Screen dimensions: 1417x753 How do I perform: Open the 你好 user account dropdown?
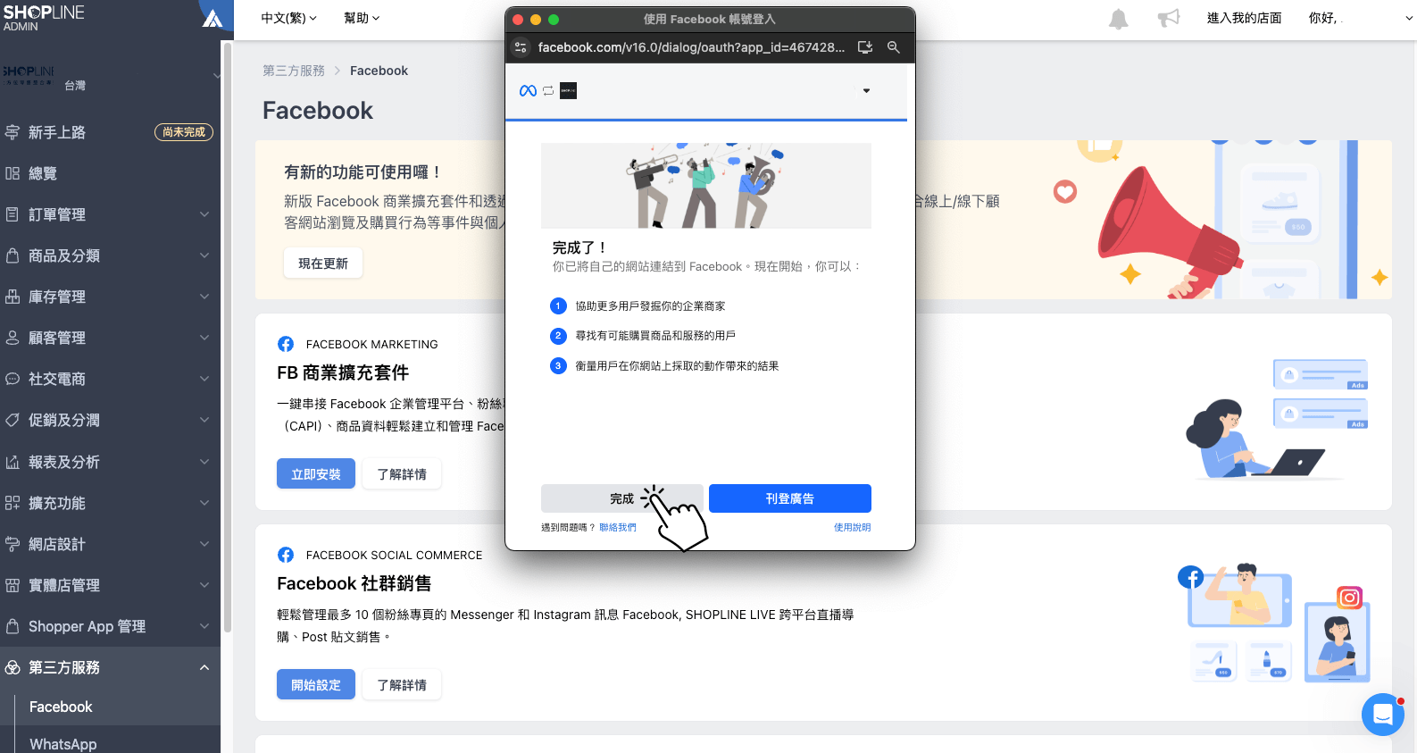pos(1360,18)
